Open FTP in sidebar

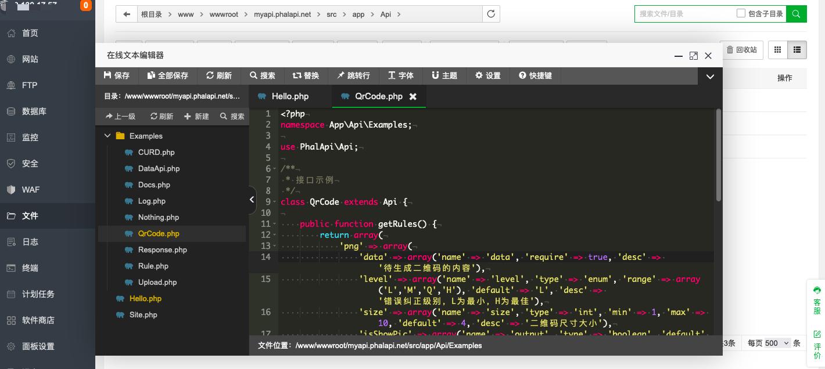(x=48, y=85)
